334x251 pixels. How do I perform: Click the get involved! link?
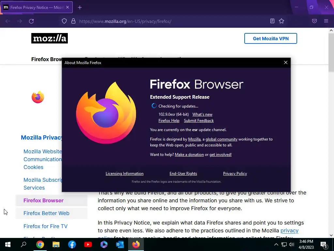pos(220,155)
